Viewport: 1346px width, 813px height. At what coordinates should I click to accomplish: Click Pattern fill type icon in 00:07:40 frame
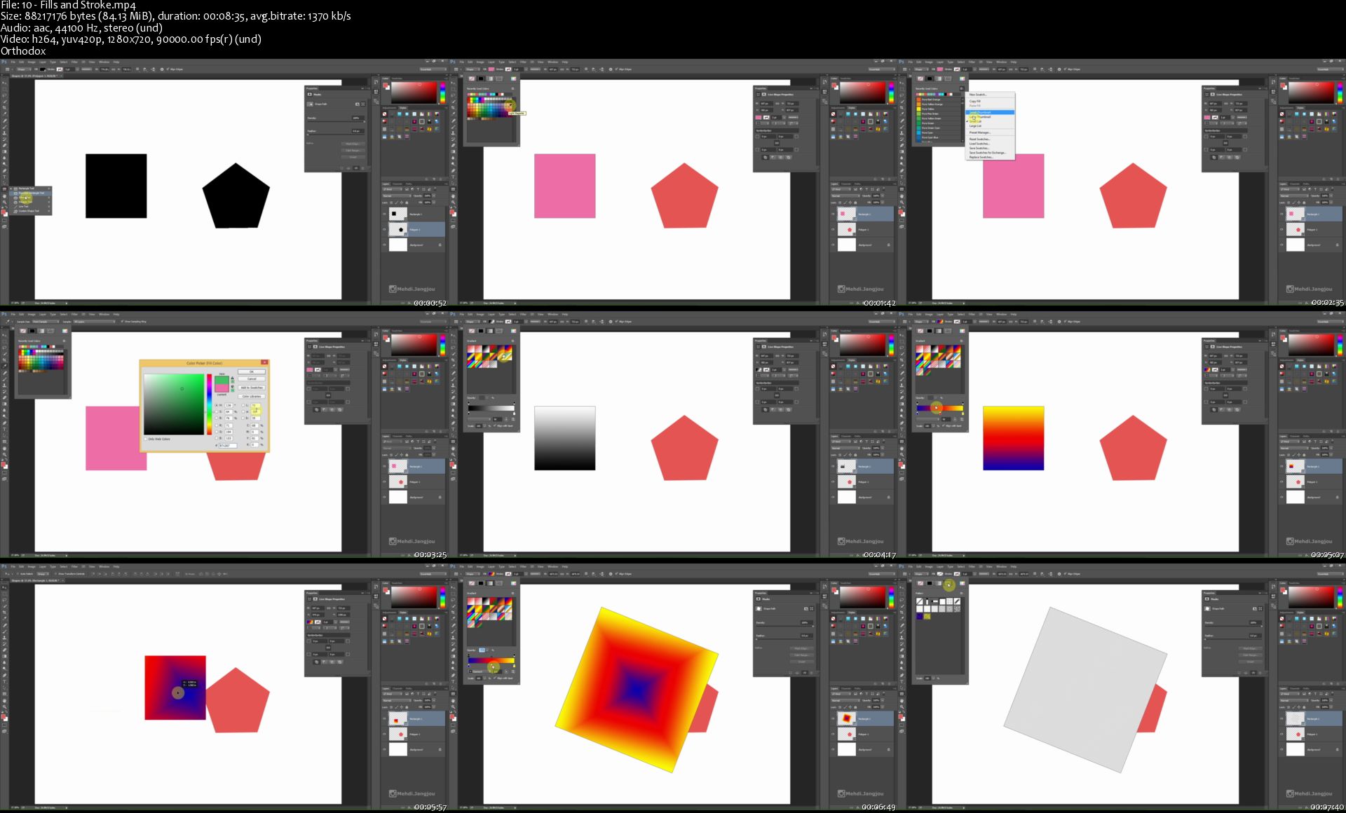point(949,583)
